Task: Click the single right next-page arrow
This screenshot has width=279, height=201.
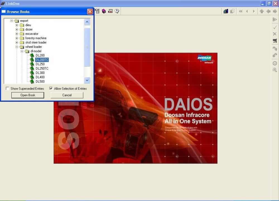Action: (254, 11)
